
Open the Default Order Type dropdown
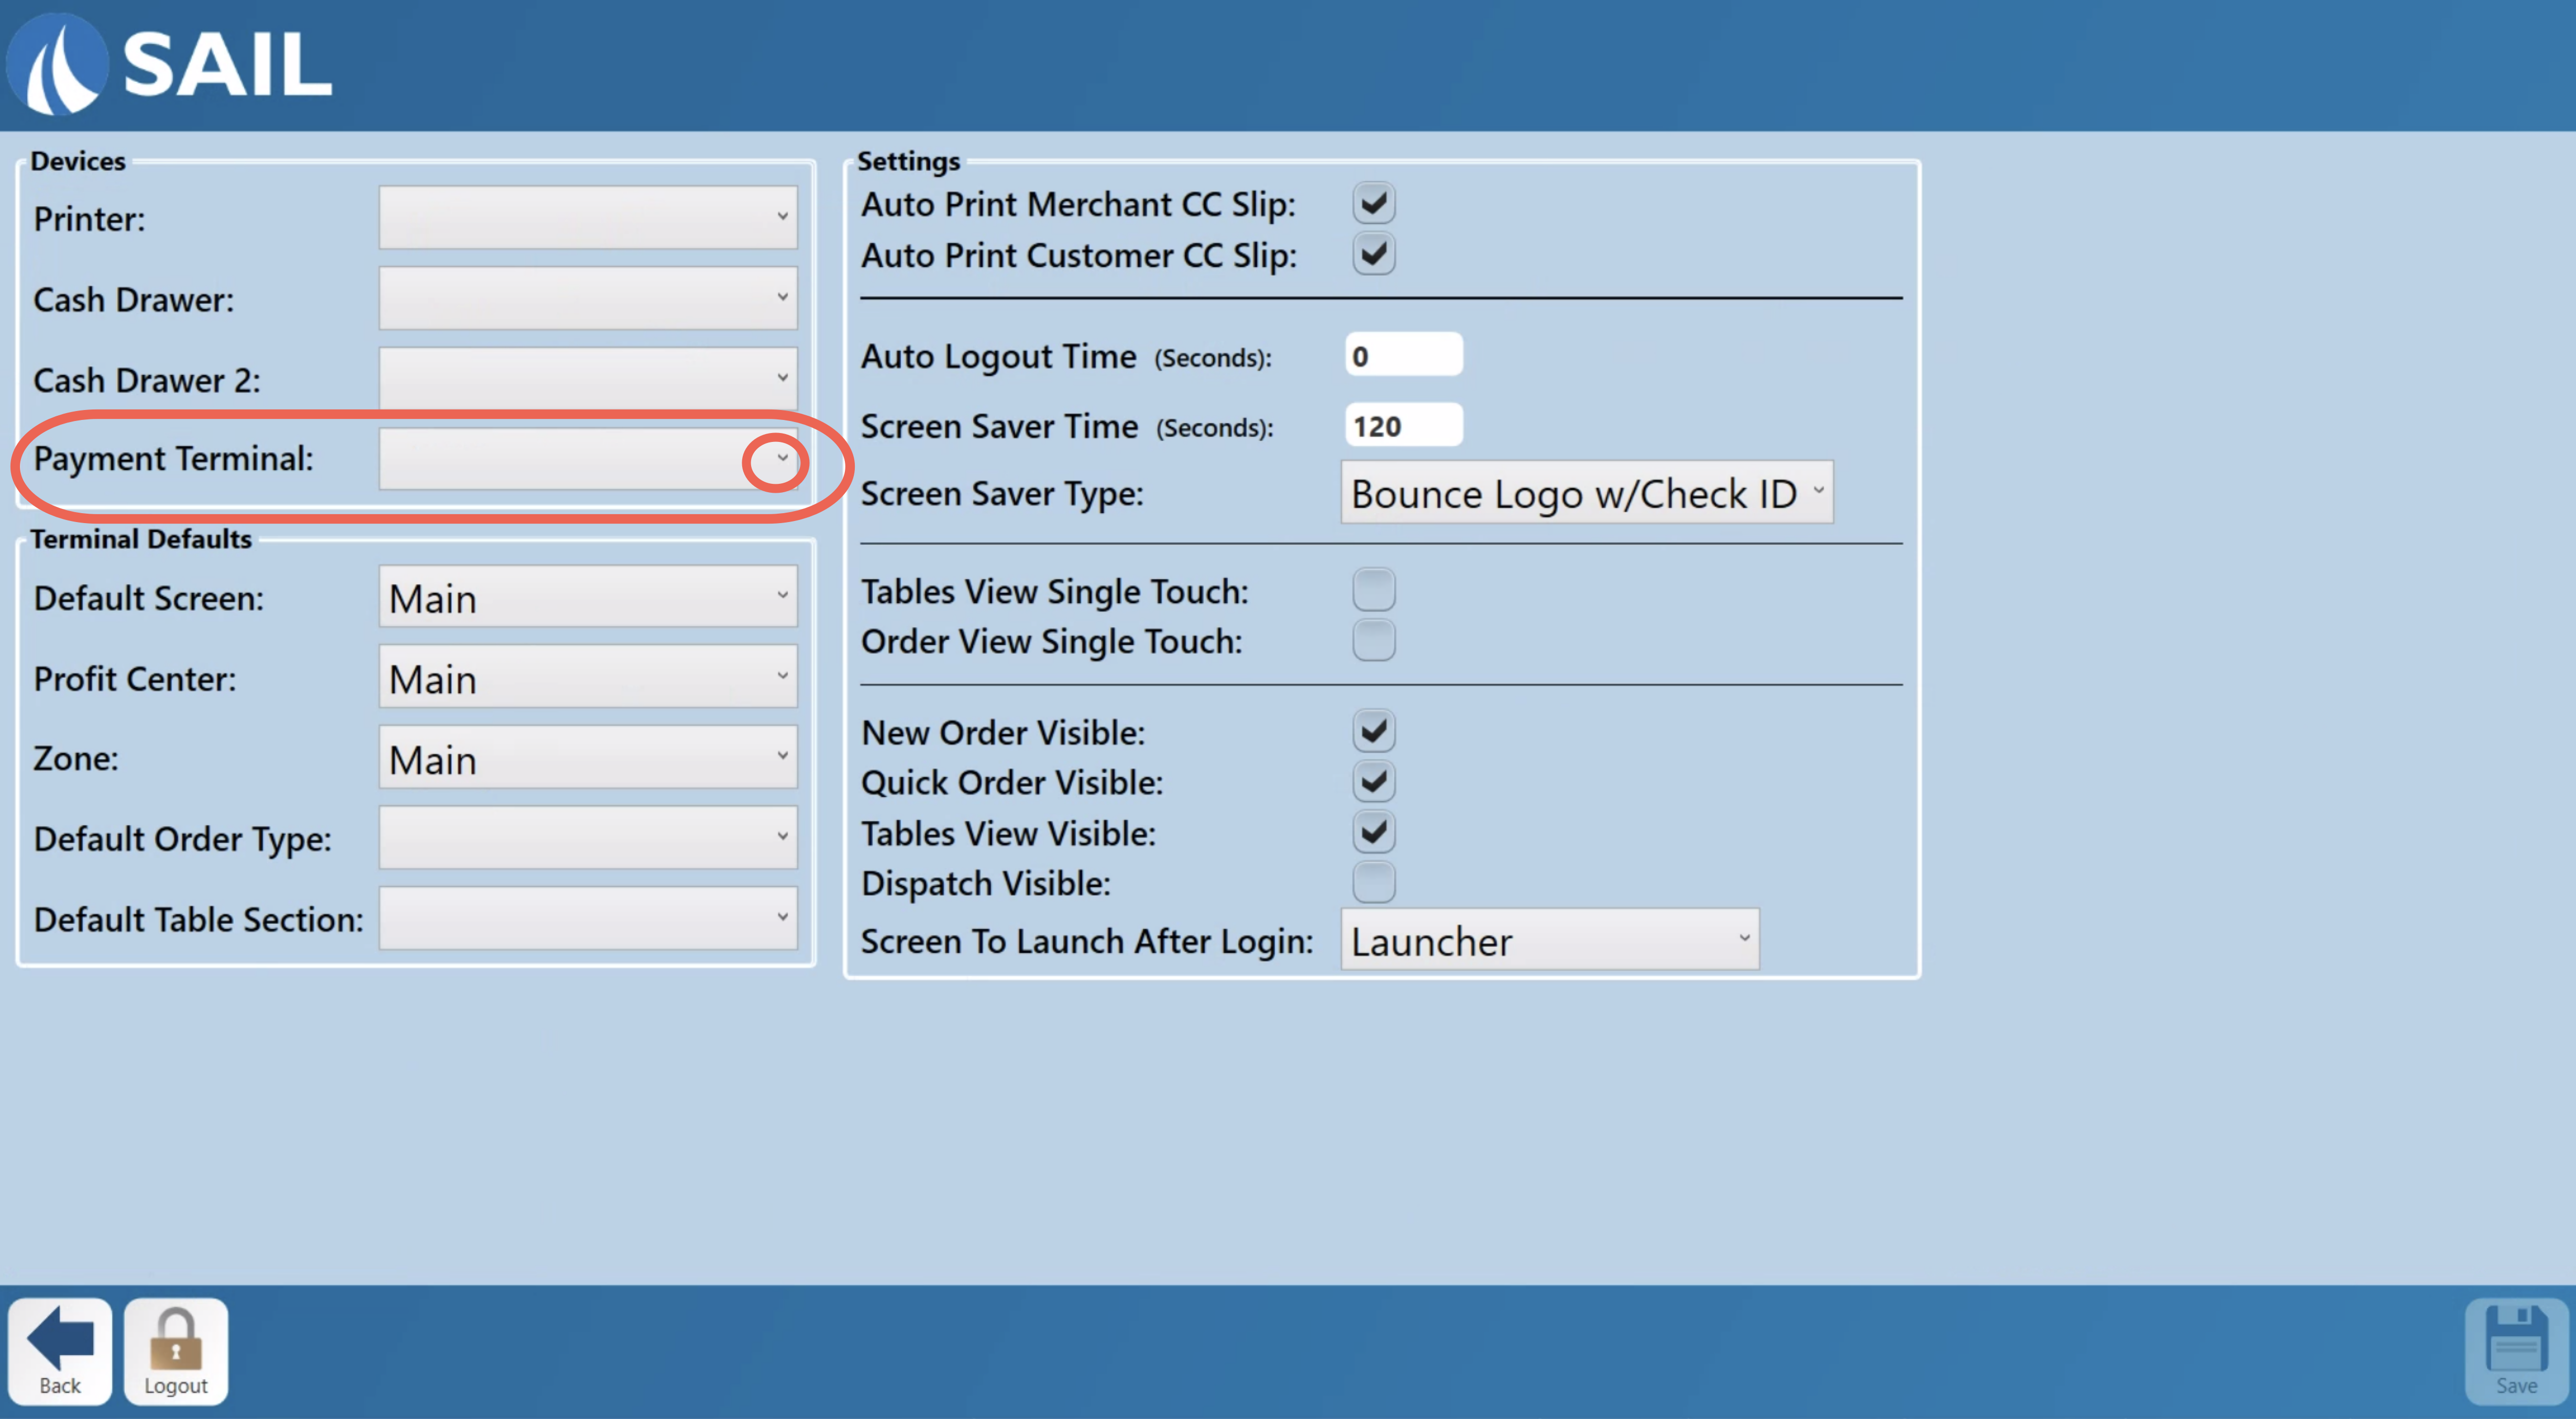(588, 838)
